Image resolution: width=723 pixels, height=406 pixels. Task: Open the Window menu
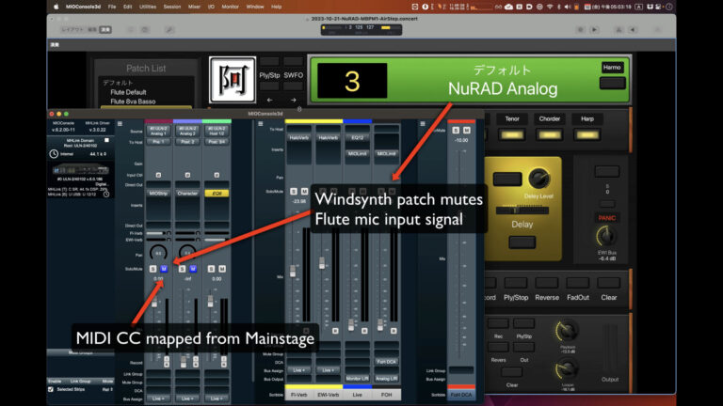(255, 7)
